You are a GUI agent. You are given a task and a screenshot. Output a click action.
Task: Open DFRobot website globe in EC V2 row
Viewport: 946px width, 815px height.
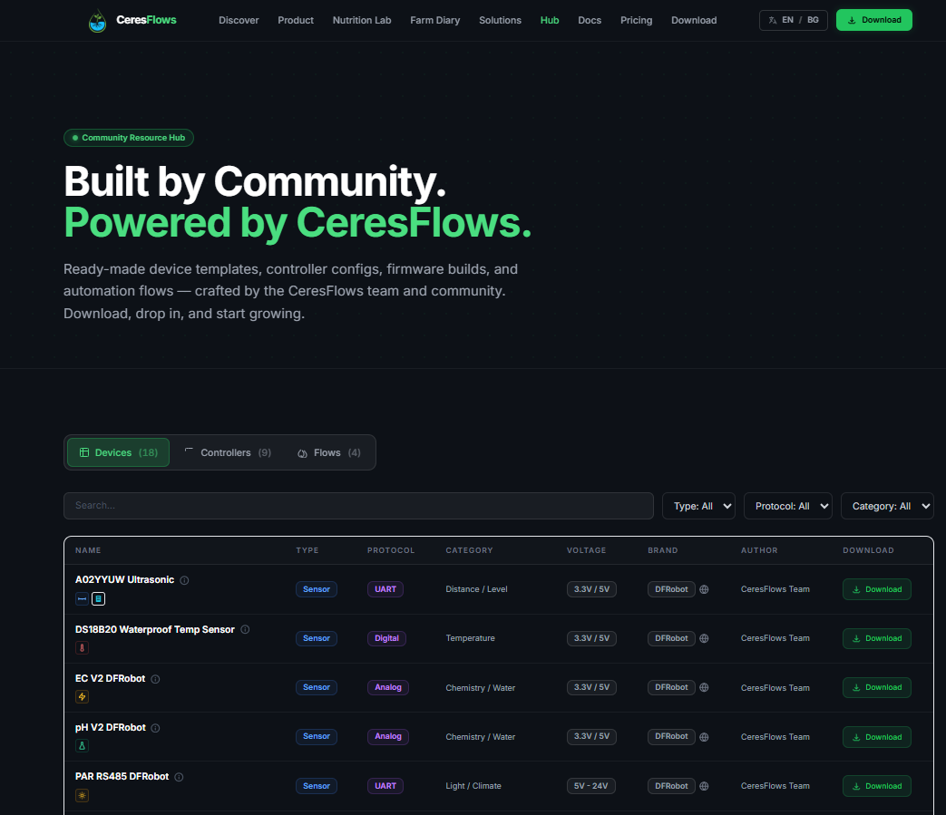pyautogui.click(x=704, y=687)
